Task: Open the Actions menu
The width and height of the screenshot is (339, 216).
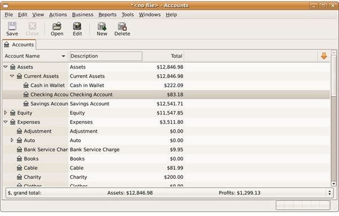Action: [58, 15]
